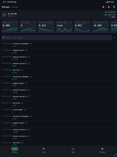
Task: Select log value 0.375 under /audio/level
Action: coord(14,125)
